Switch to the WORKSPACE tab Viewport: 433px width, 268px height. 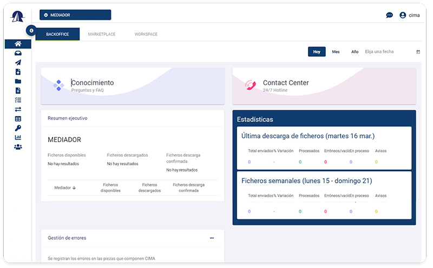146,34
